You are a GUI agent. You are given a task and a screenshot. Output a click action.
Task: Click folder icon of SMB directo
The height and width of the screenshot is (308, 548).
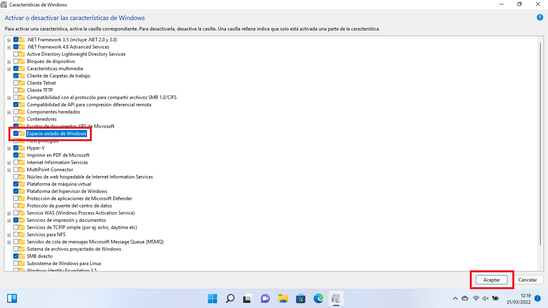pyautogui.click(x=22, y=256)
